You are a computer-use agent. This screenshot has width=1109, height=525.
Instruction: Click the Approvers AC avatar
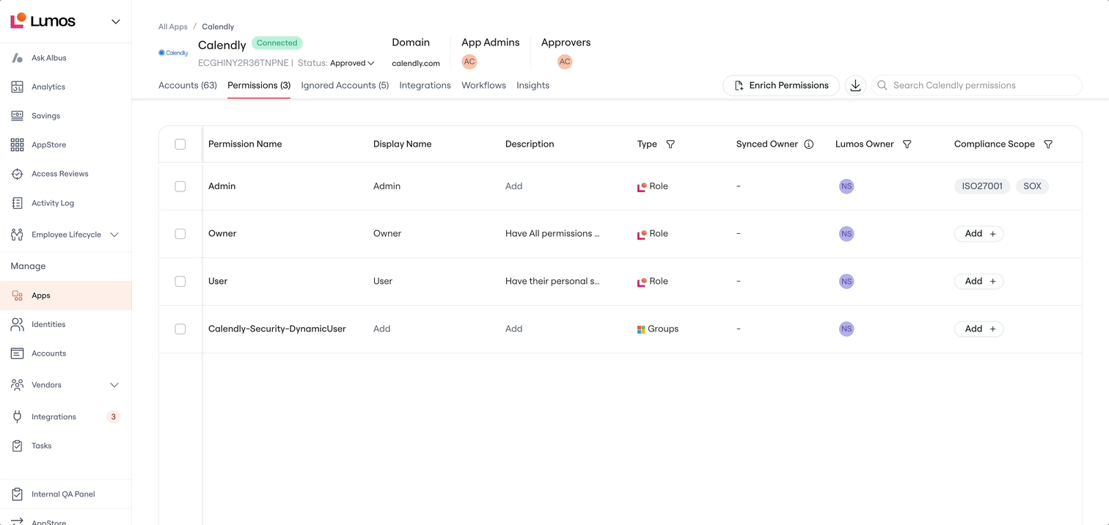click(x=565, y=62)
